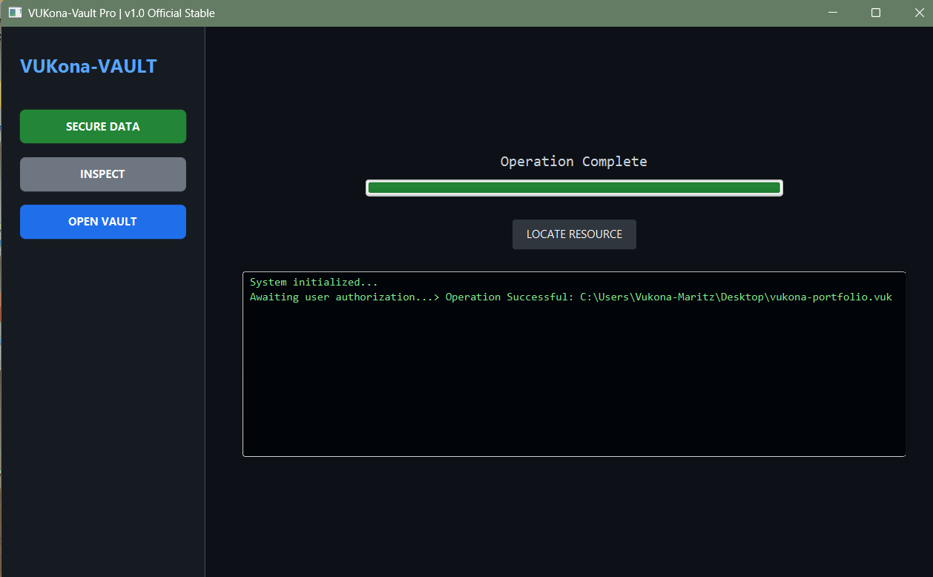The width and height of the screenshot is (933, 577).
Task: Click the blue OPEN VAULT button label
Action: (102, 221)
